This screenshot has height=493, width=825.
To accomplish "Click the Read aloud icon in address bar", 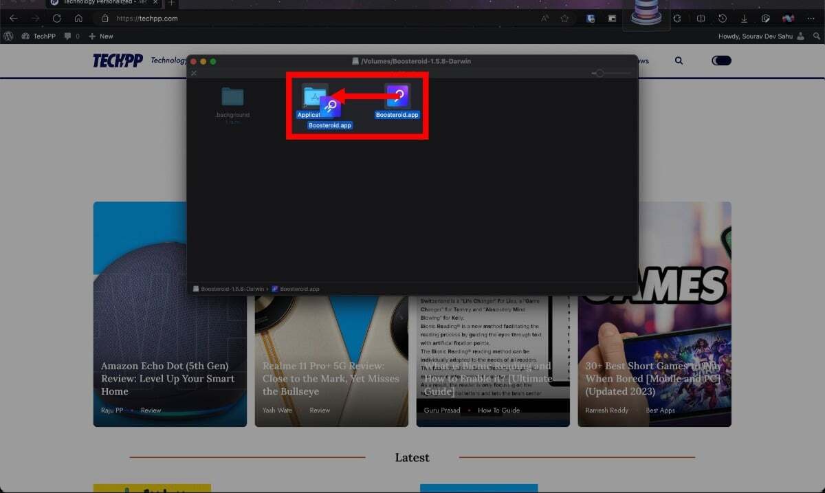I will 545,19.
